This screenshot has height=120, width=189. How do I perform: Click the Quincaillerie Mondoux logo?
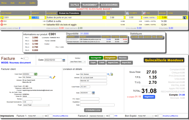pos(164,60)
